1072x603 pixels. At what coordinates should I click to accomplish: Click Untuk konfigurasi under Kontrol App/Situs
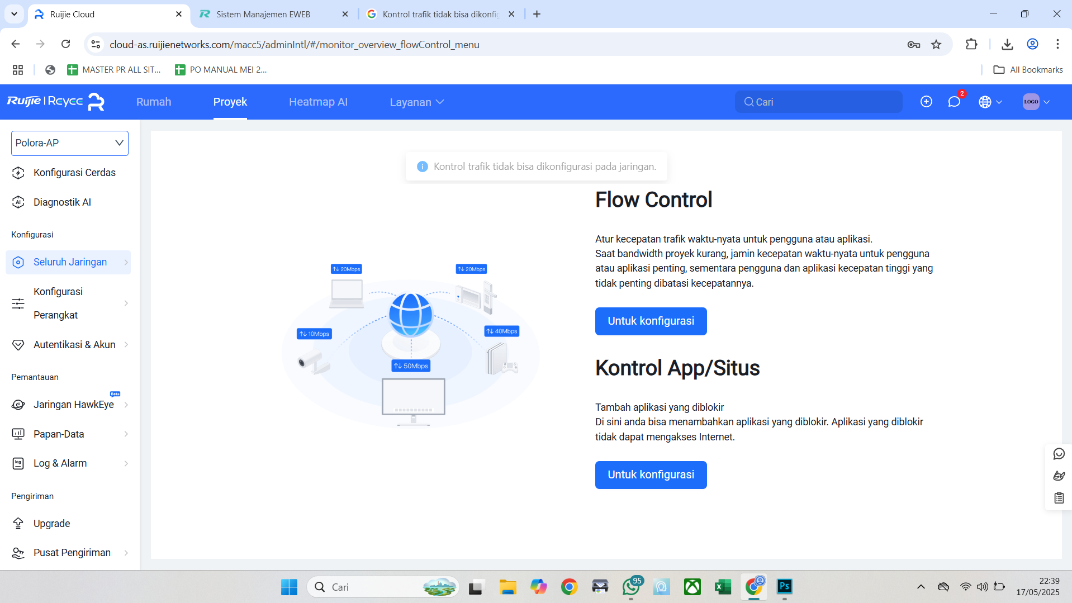(x=651, y=475)
